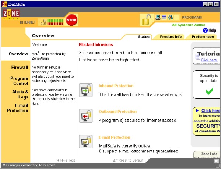Click the PROGRAMS label
The width and height of the screenshot is (221, 169).
[192, 17]
